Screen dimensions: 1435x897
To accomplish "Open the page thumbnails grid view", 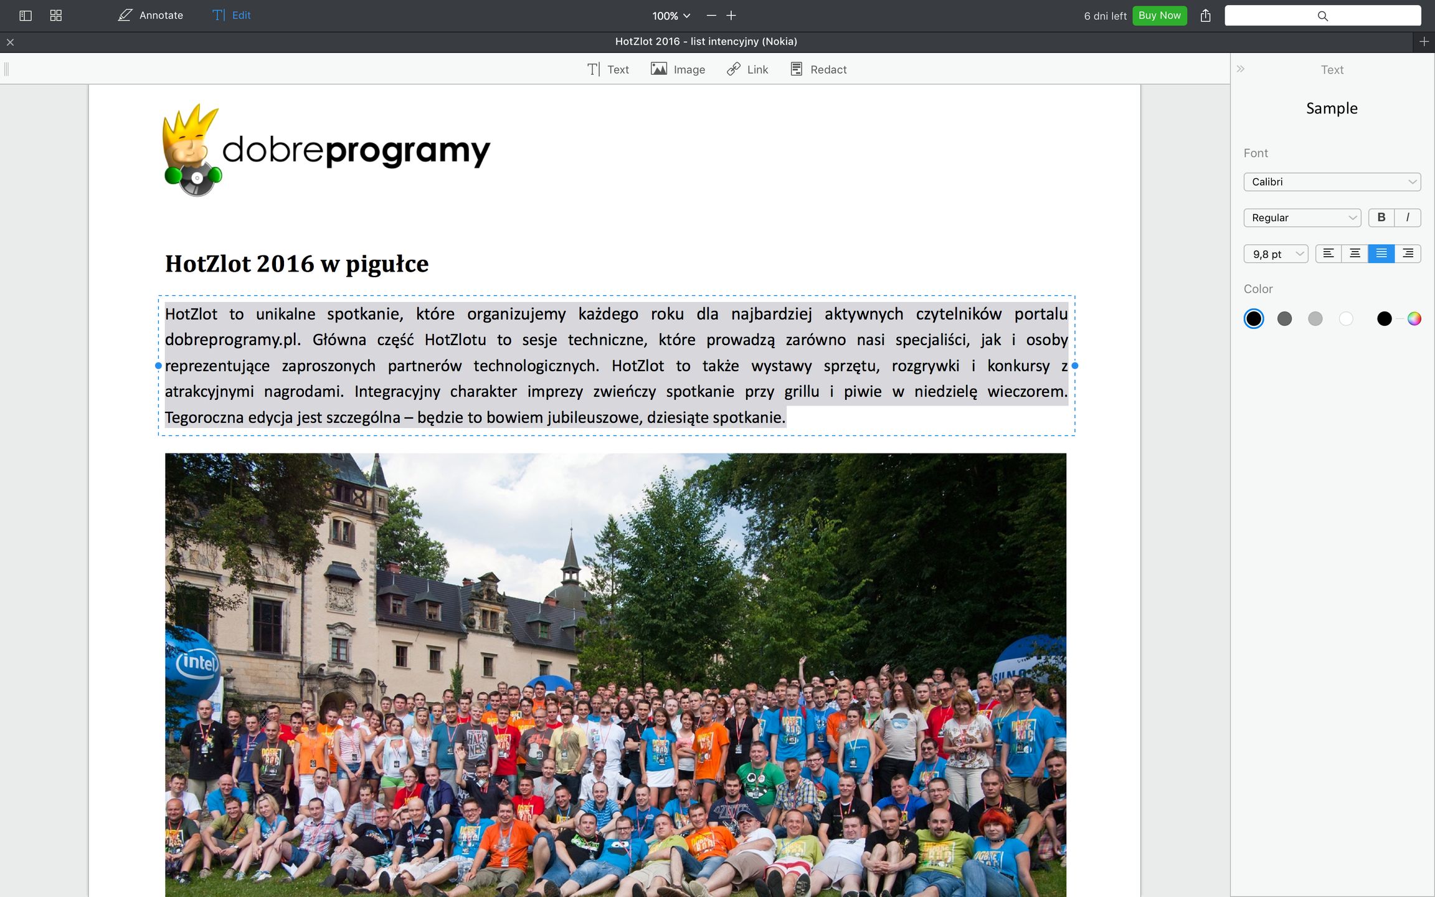I will pyautogui.click(x=56, y=16).
